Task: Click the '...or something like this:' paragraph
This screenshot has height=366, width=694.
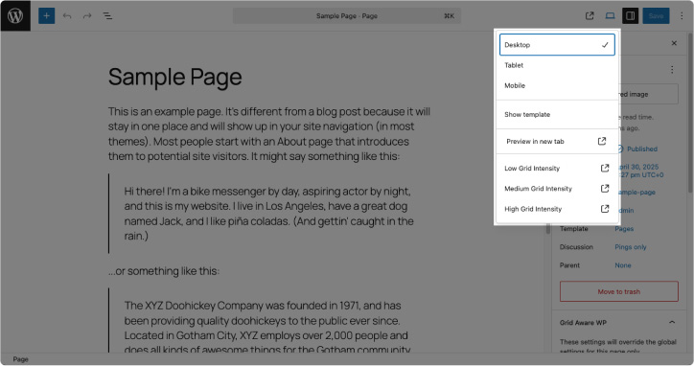Action: pyautogui.click(x=164, y=271)
